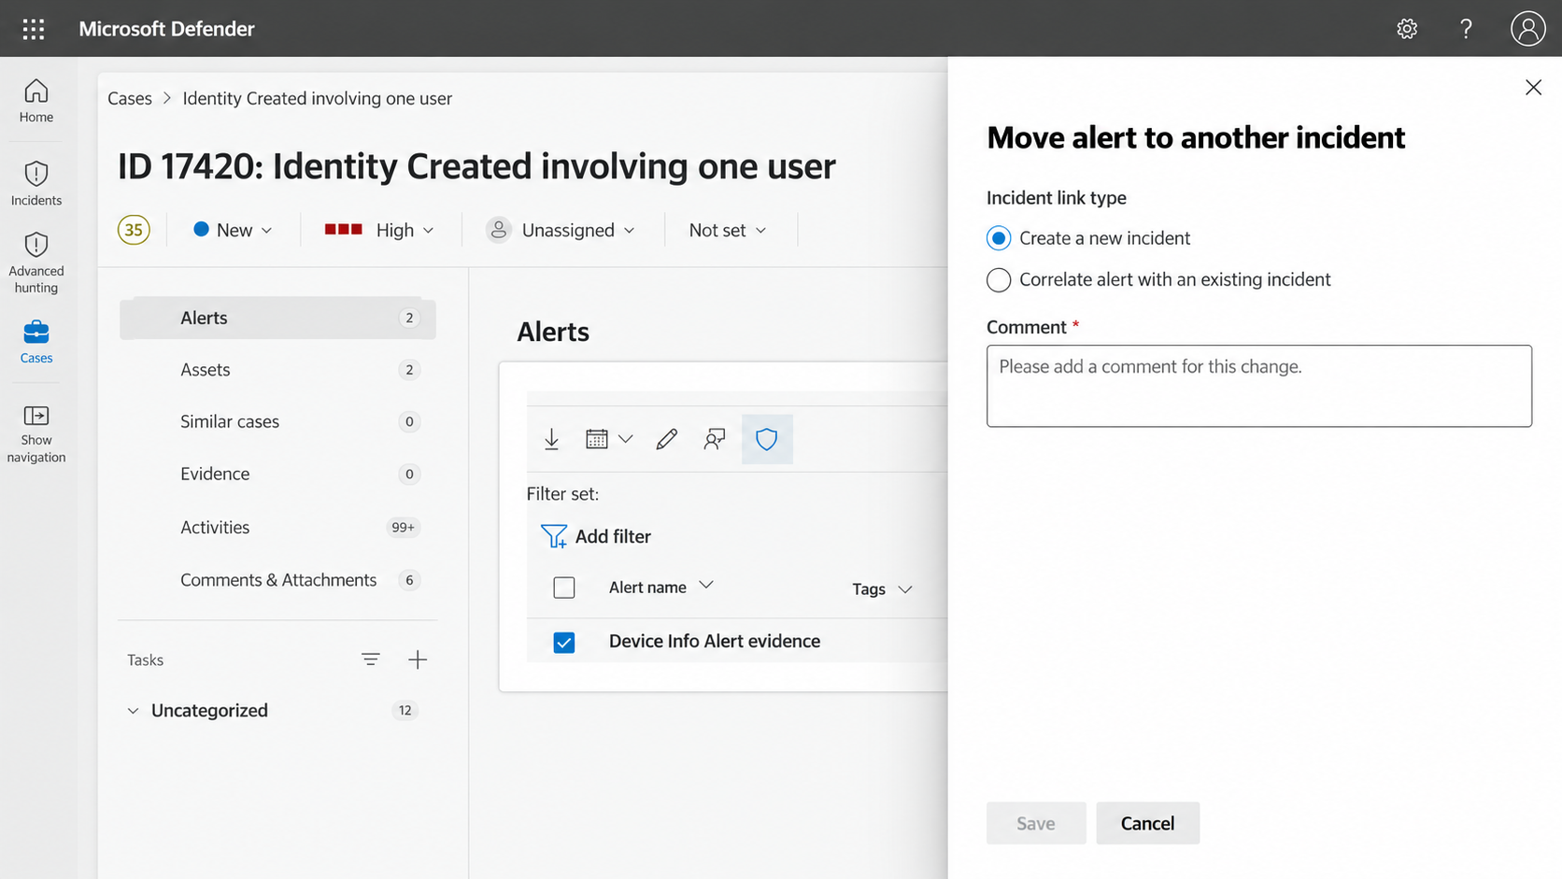Go to Home in sidebar
Screen dimensions: 1562x879
(x=36, y=101)
